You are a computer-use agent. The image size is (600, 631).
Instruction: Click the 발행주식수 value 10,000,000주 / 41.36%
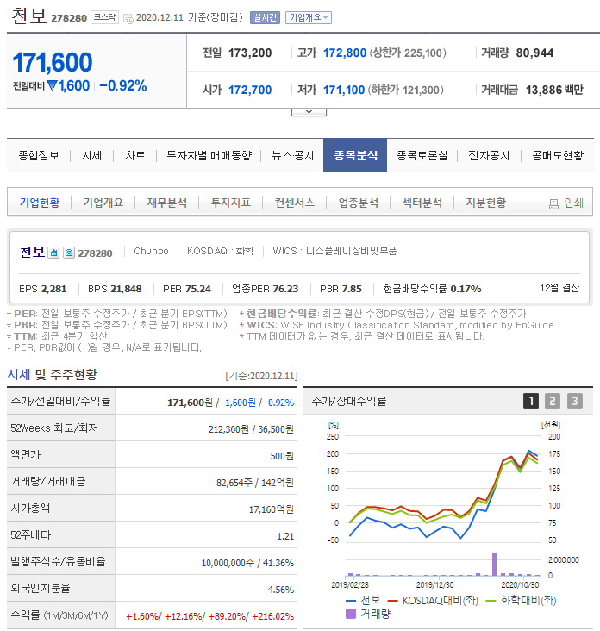(x=247, y=563)
